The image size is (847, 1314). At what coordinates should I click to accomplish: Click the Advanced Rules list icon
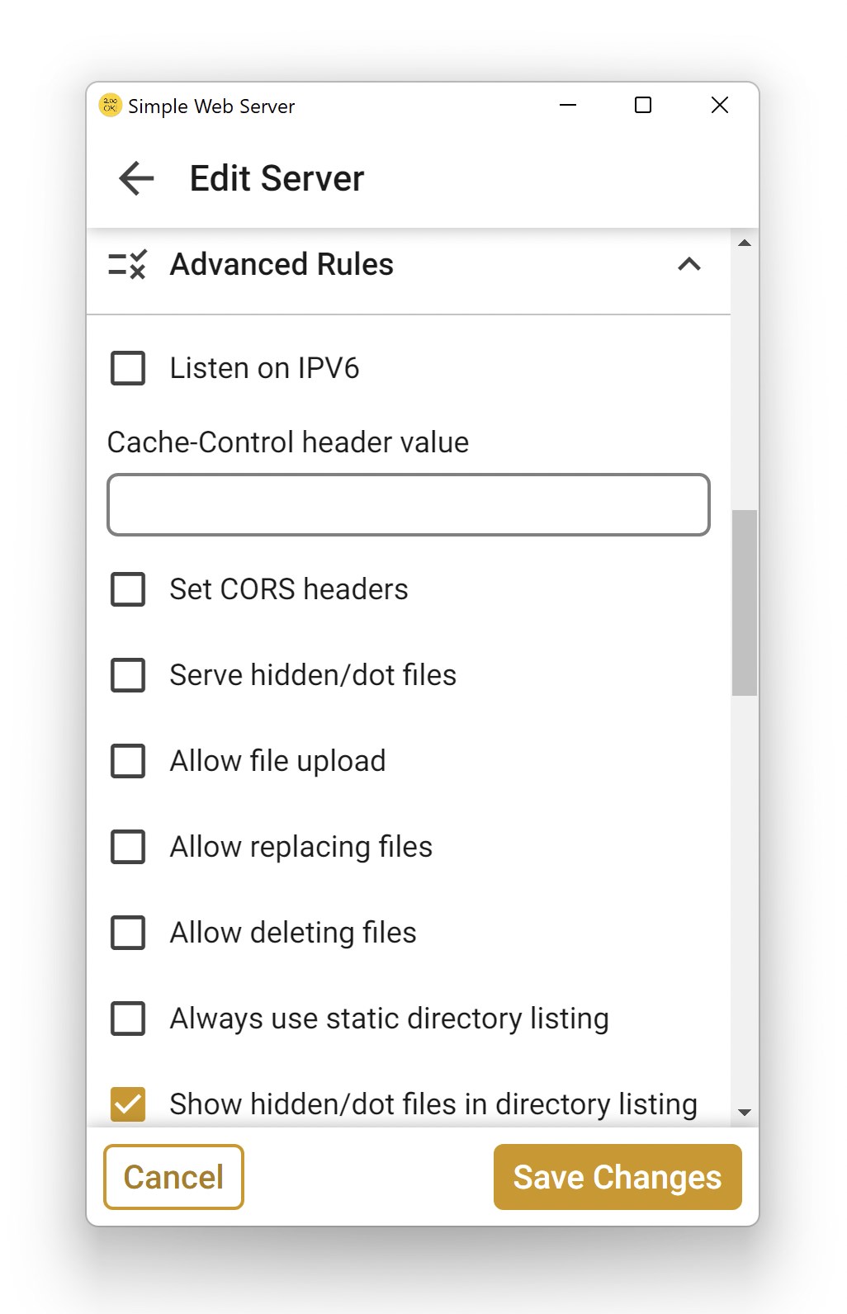tap(128, 265)
